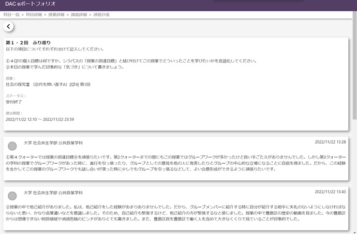Click the second comment body text

pyautogui.click(x=176, y=212)
